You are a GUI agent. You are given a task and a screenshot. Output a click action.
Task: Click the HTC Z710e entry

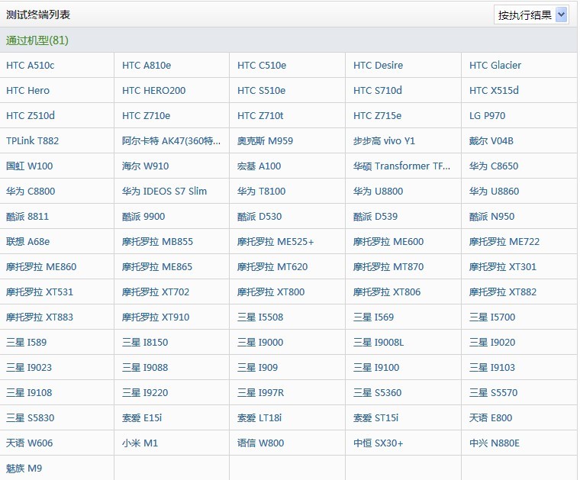(146, 116)
